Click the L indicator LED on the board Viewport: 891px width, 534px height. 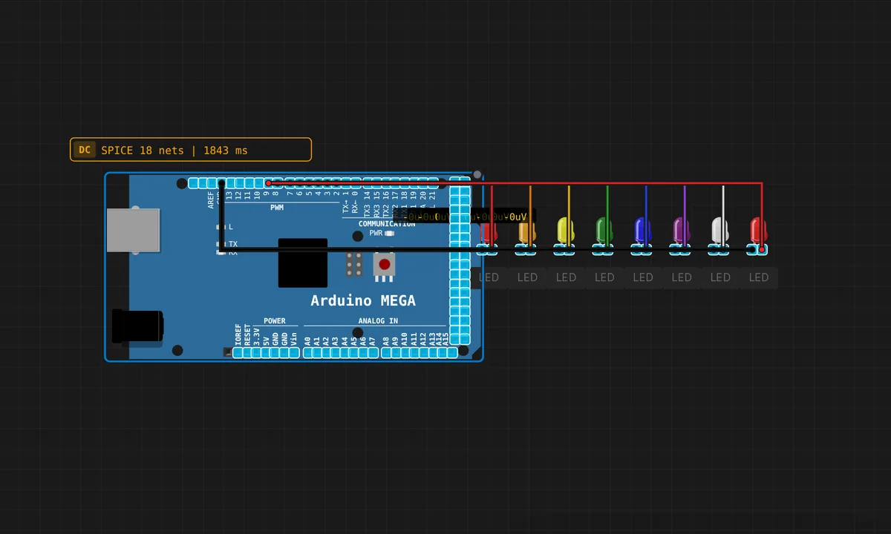tap(221, 227)
